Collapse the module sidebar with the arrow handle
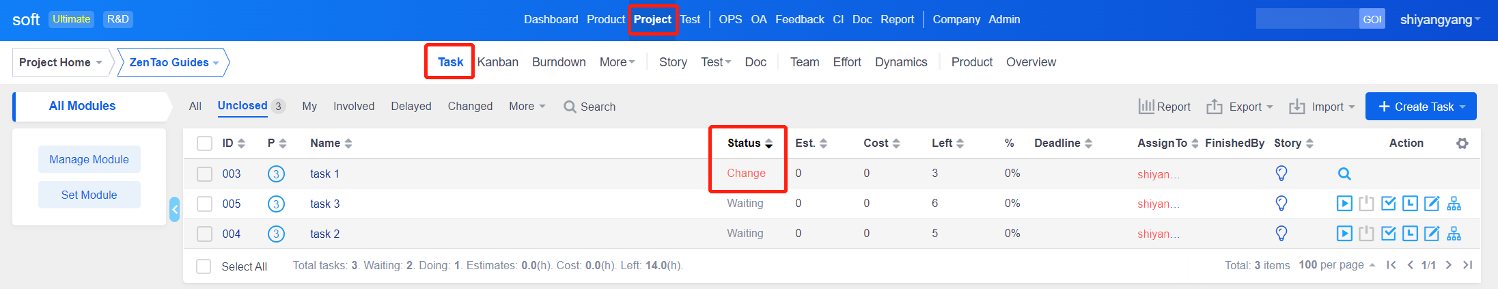 (174, 209)
